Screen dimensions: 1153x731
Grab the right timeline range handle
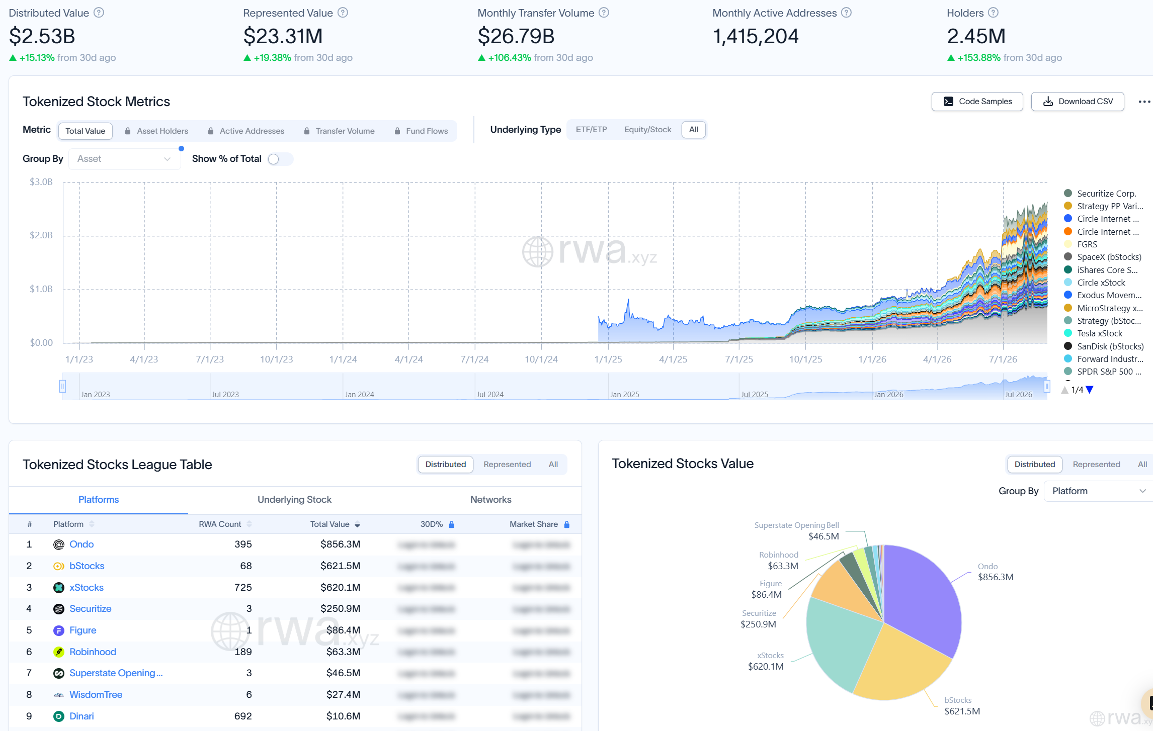(x=1047, y=386)
